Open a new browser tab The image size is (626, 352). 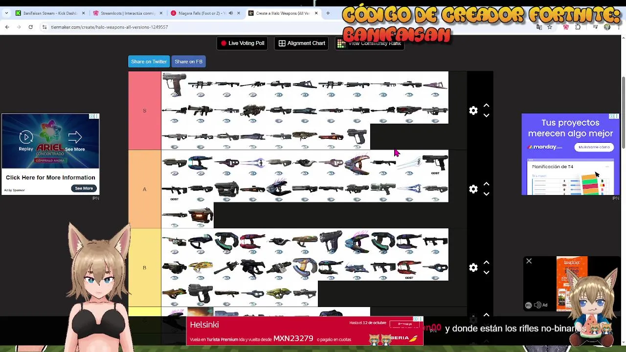[328, 13]
